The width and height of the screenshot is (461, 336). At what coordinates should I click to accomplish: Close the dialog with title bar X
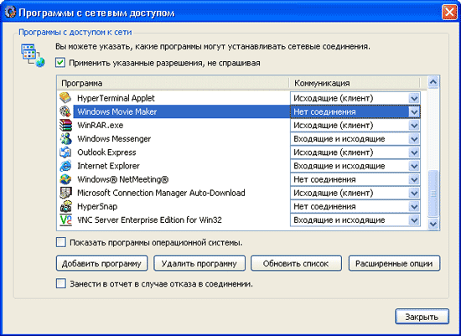pos(449,13)
